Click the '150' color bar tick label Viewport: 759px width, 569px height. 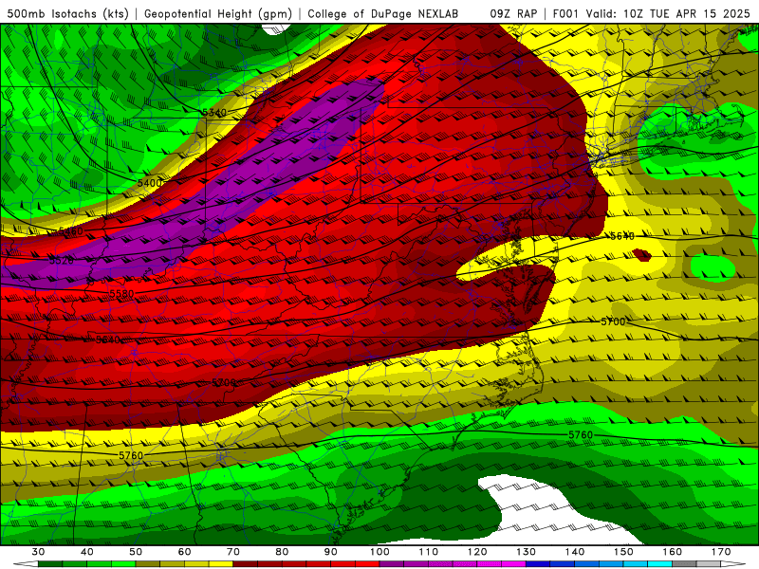click(x=623, y=552)
